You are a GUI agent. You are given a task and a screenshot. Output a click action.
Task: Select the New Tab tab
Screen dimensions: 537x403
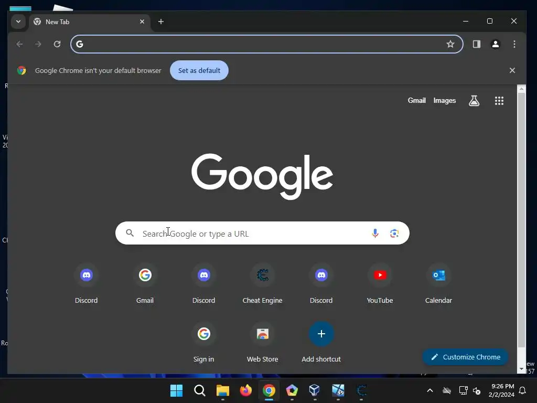(x=90, y=22)
